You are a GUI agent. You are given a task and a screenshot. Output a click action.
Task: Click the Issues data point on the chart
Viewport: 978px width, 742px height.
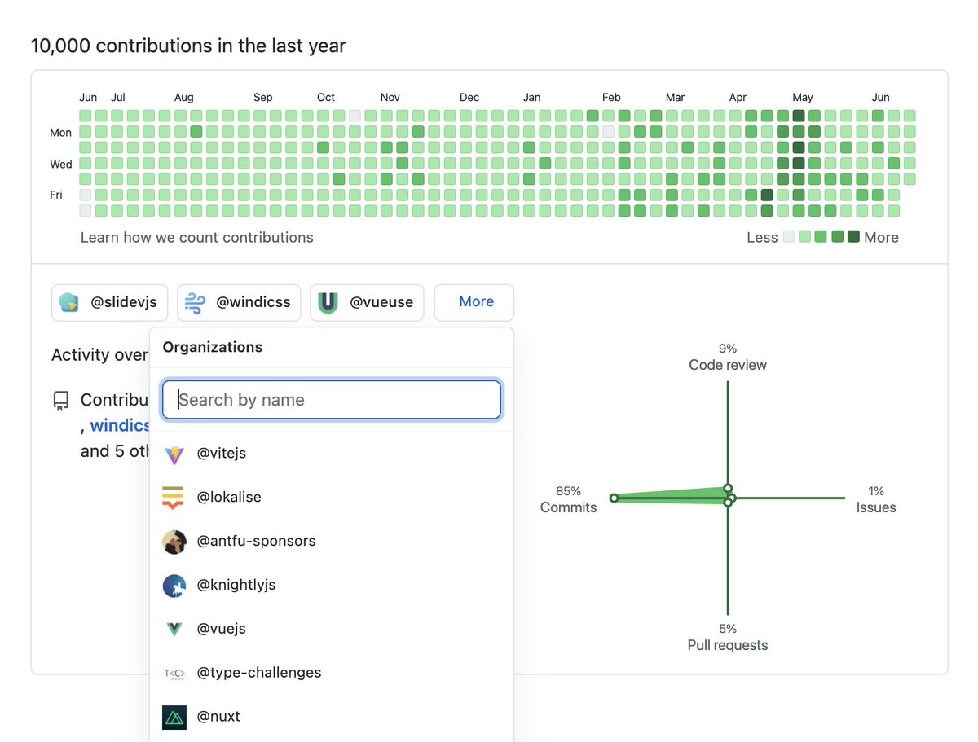click(x=732, y=498)
